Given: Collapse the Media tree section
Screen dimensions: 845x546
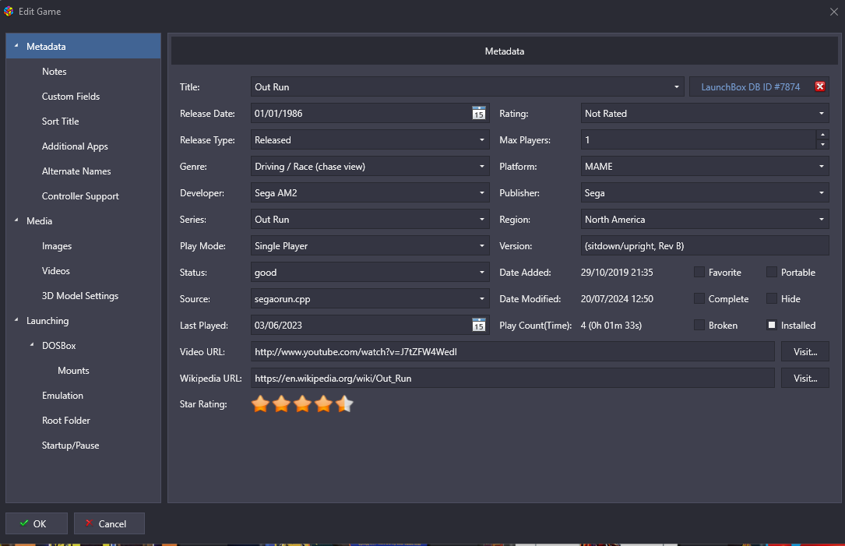Looking at the screenshot, I should pos(16,220).
